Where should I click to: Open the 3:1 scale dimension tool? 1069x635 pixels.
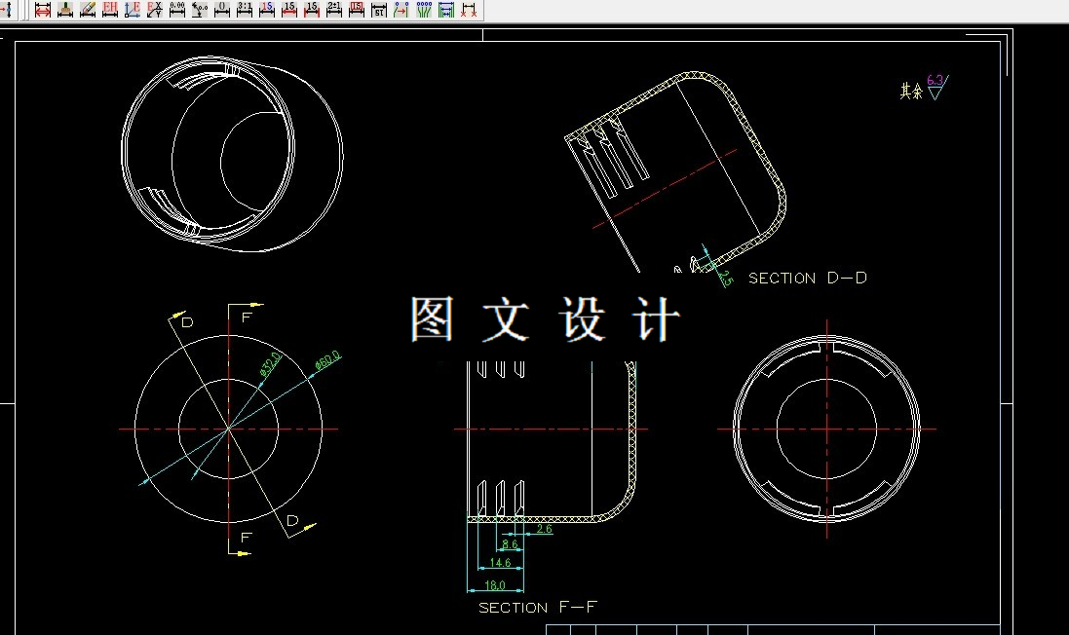click(x=245, y=10)
